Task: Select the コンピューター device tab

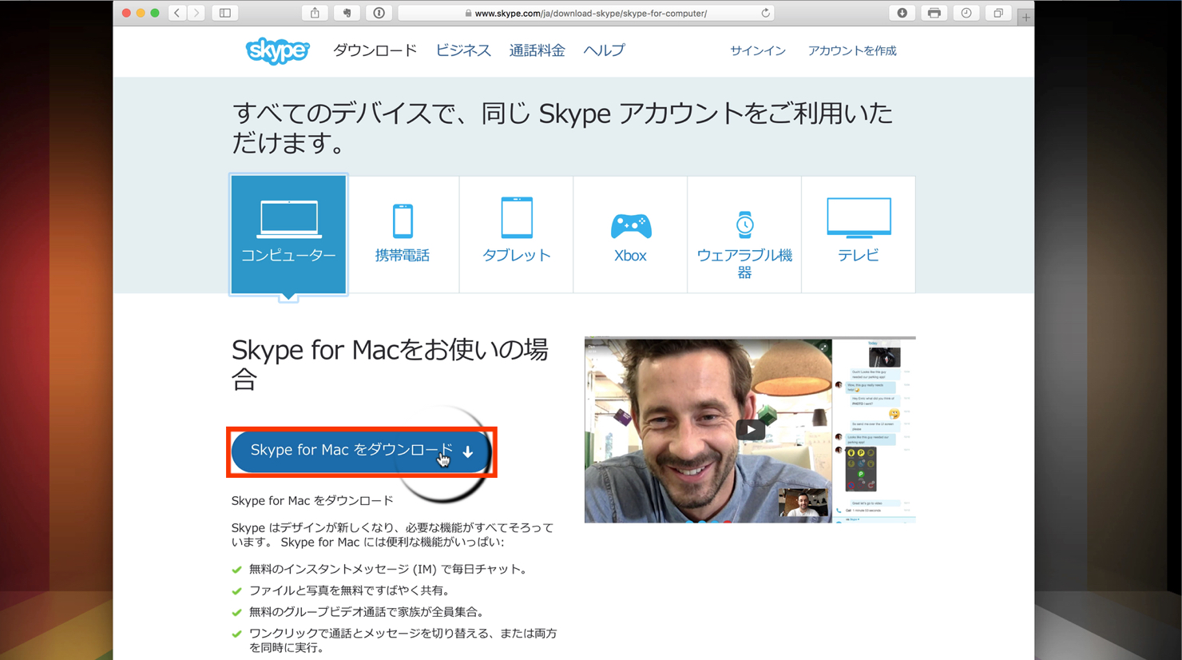Action: tap(288, 235)
